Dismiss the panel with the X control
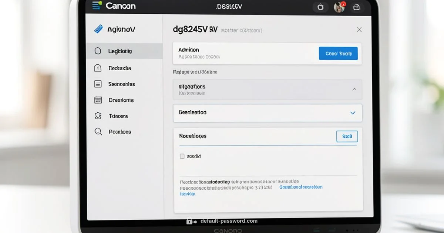The image size is (444, 233). (359, 29)
